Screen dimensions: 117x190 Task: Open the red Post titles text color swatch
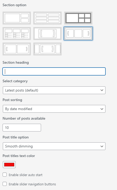click(9, 165)
